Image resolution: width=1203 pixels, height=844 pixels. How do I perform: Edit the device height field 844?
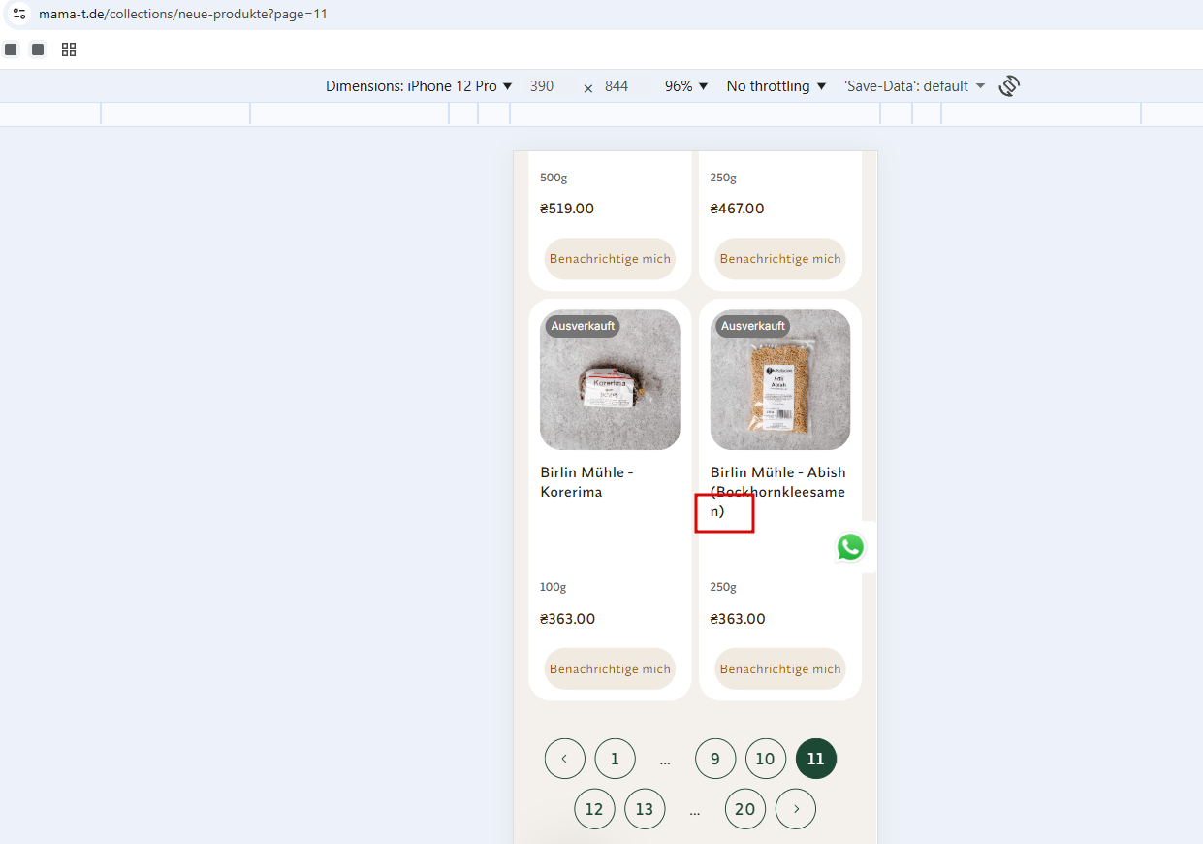[x=617, y=86]
